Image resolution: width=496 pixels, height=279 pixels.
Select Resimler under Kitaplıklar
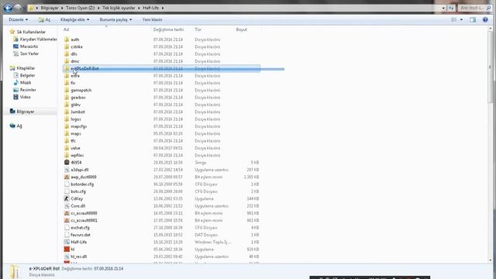click(28, 90)
